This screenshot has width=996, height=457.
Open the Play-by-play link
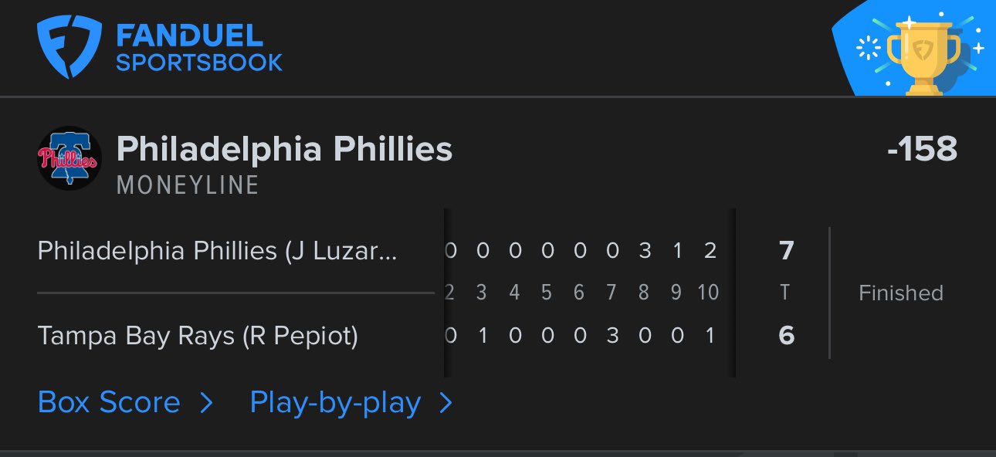(x=335, y=402)
